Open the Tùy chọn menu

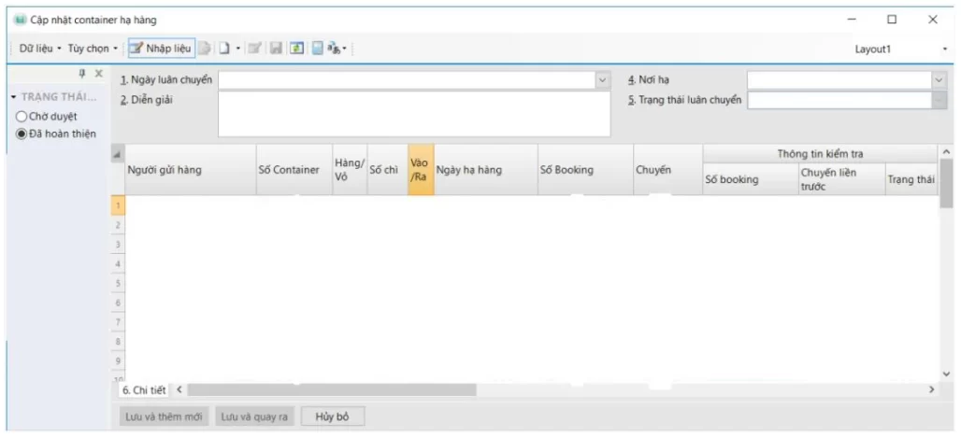93,48
